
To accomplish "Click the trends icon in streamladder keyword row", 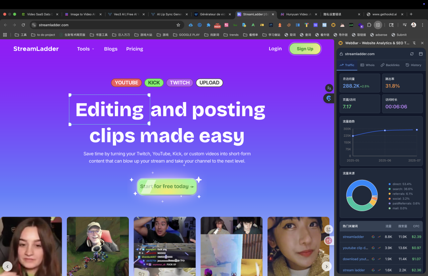I will pyautogui.click(x=379, y=237).
